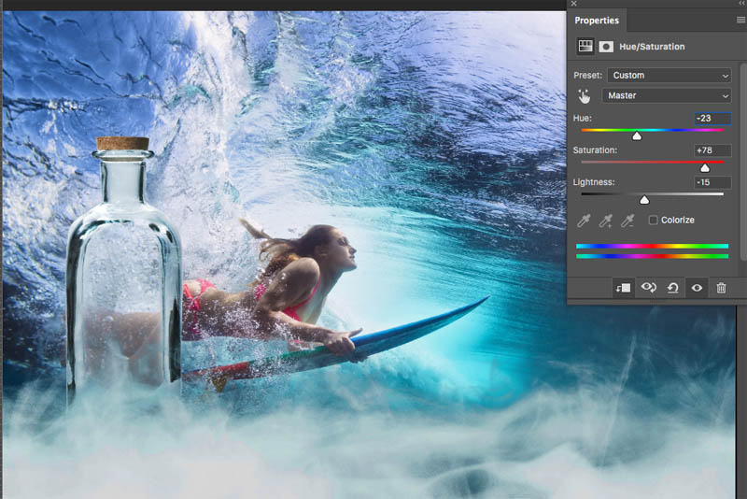Select the Subtract from Sample eyedropper

(x=627, y=221)
